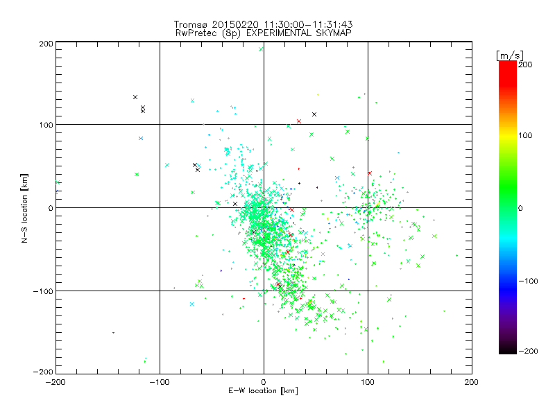The image size is (555, 416).
Task: Click the y-axis tick label "-100"
Action: [x=43, y=291]
